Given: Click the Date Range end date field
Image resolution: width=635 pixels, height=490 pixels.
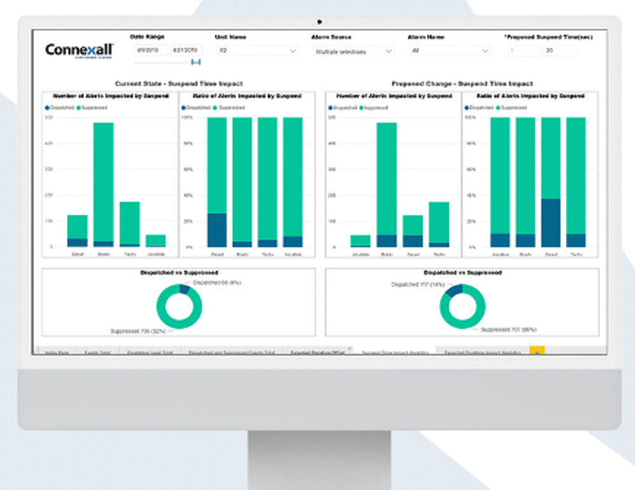Looking at the screenshot, I should point(186,50).
